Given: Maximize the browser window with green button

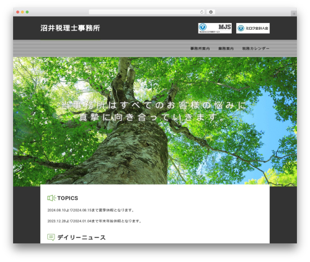Looking at the screenshot, I should 27,12.
